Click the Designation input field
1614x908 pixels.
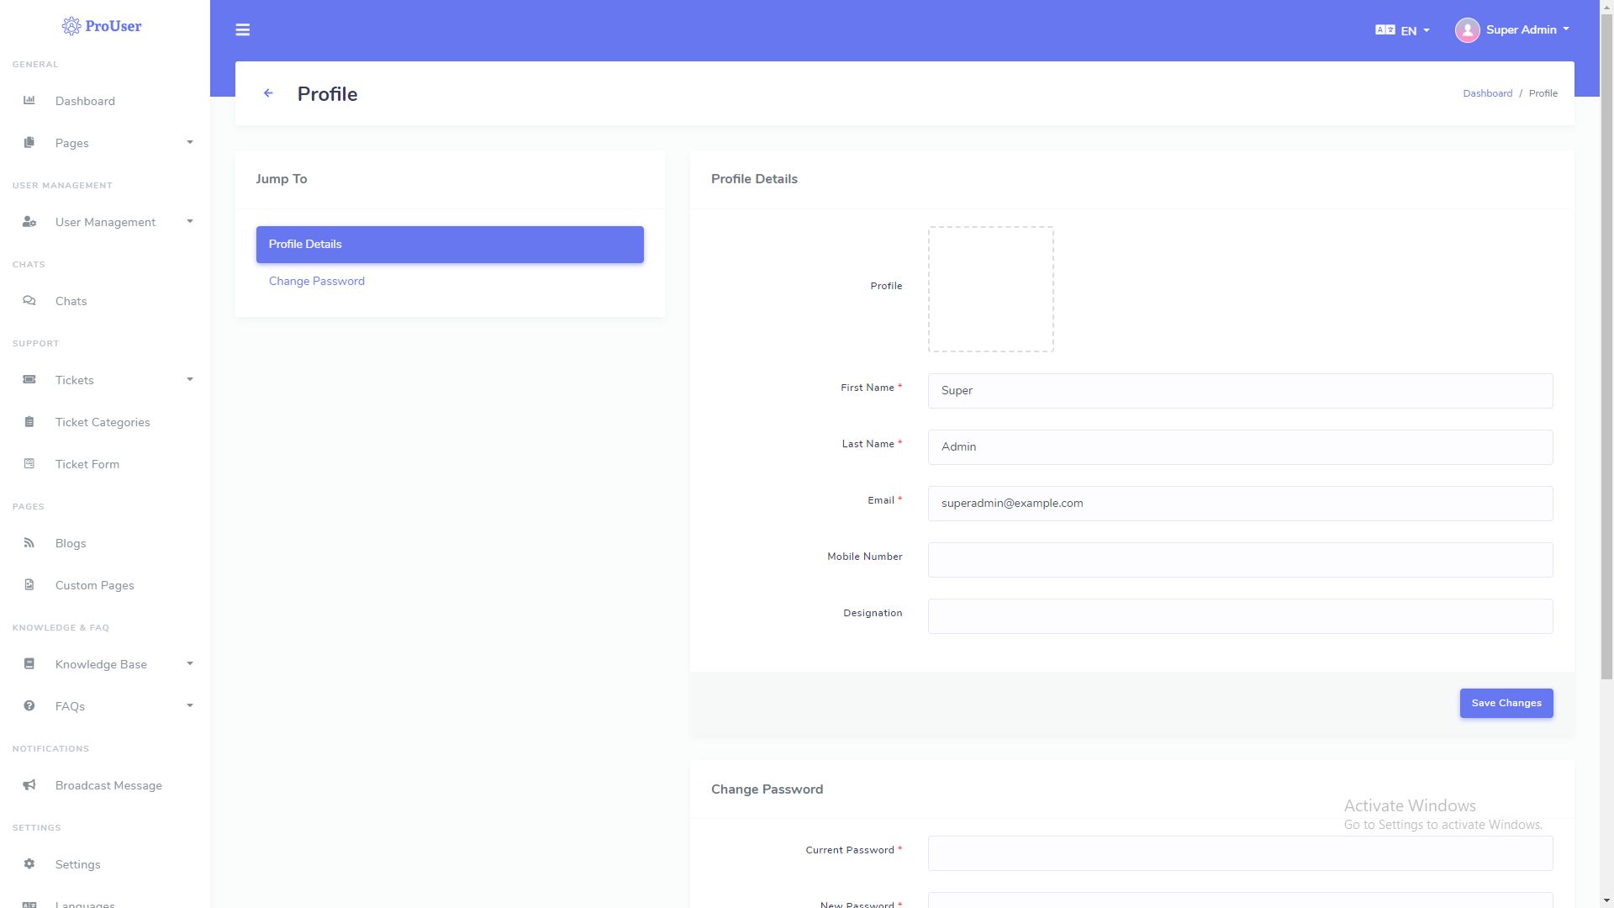tap(1240, 616)
